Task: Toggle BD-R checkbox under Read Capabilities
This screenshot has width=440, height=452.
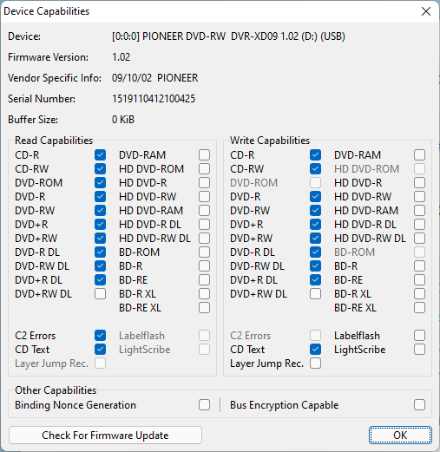Action: coord(204,266)
